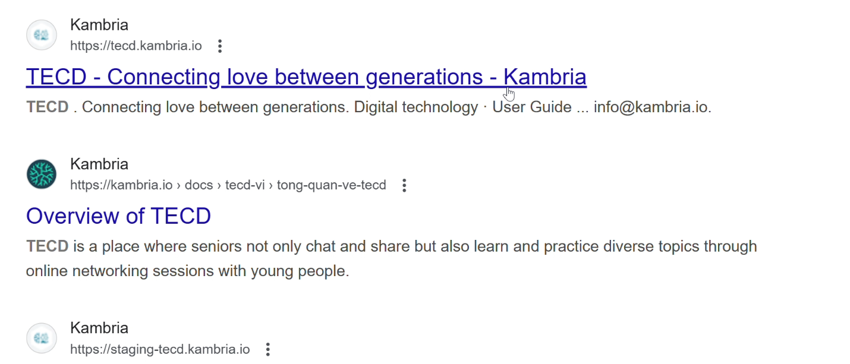This screenshot has width=850, height=364.
Task: Click site name Kambria above docs breadcrumb
Action: point(99,164)
